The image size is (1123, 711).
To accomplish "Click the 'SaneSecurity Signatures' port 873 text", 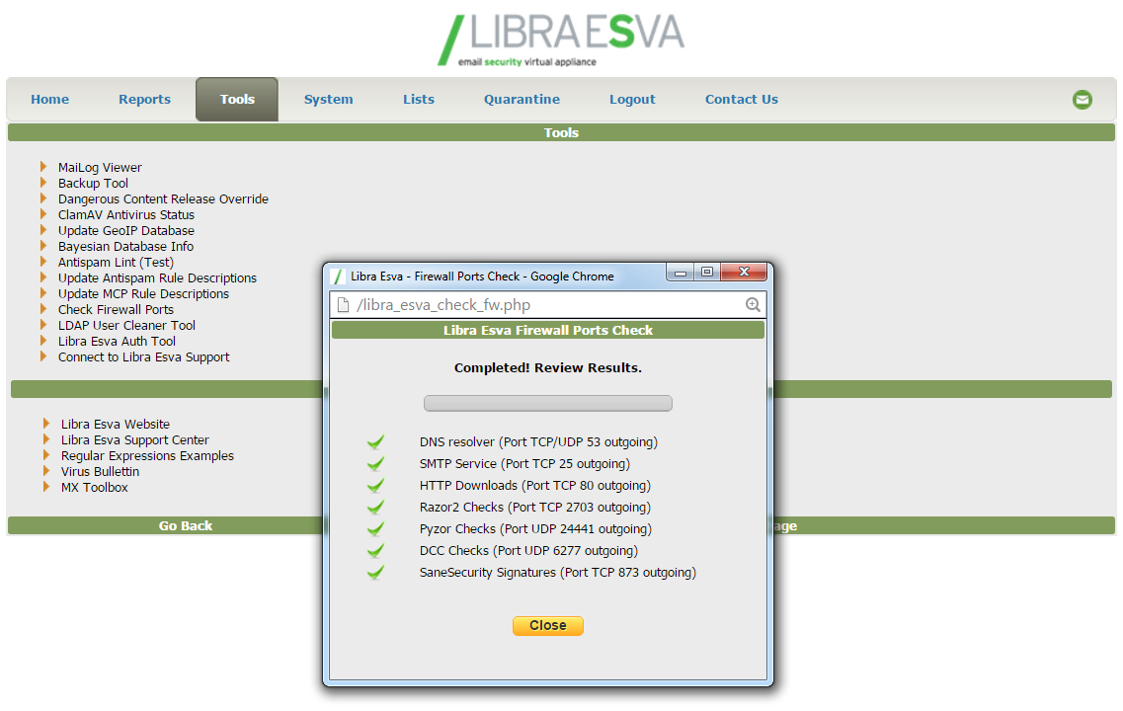I will 558,572.
